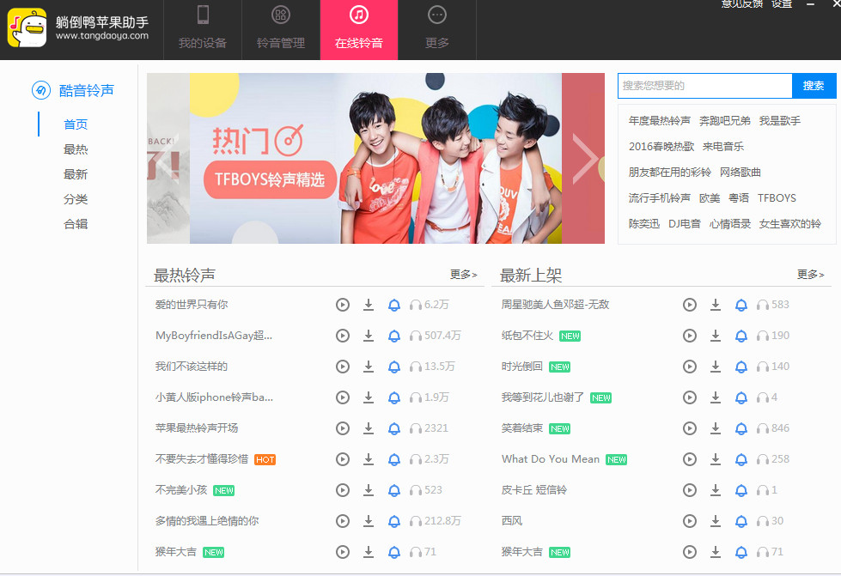
Task: Set 我们不该这样的 as ringtone via bell icon
Action: pyautogui.click(x=394, y=367)
